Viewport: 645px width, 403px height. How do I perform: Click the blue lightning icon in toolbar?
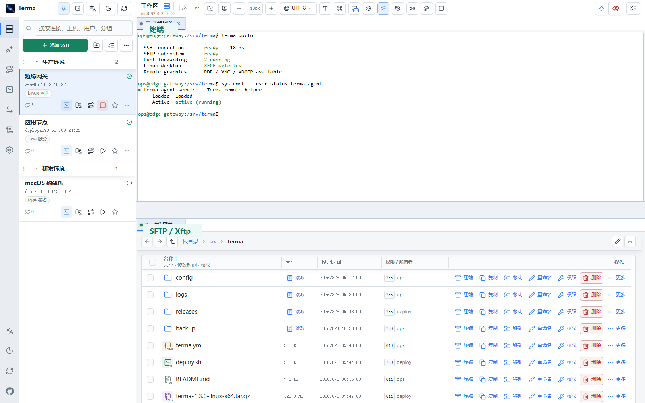coord(602,8)
